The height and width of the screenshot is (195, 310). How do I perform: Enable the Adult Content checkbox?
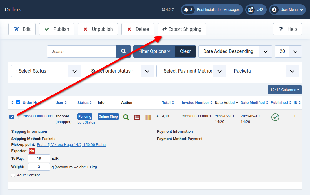pos(13,175)
